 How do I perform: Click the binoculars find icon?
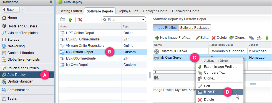[x=156, y=78]
